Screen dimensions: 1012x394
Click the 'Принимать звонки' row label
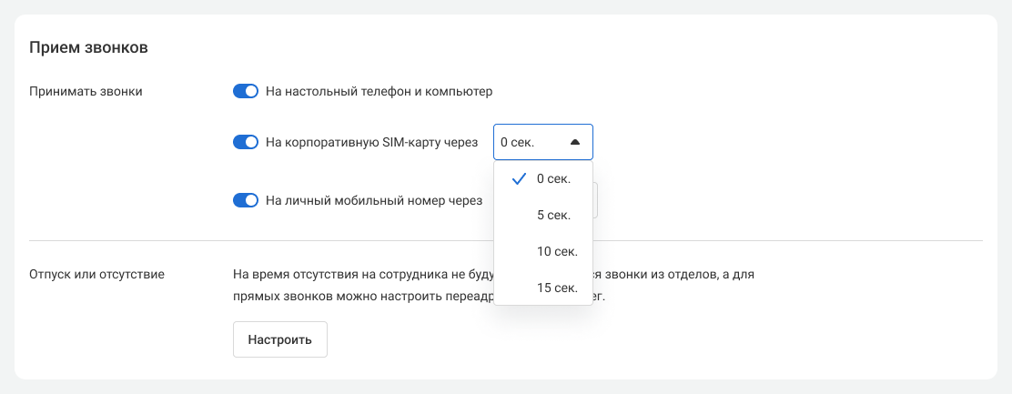coord(86,91)
